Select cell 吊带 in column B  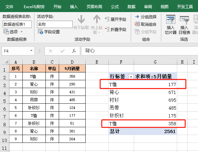coord(34,100)
